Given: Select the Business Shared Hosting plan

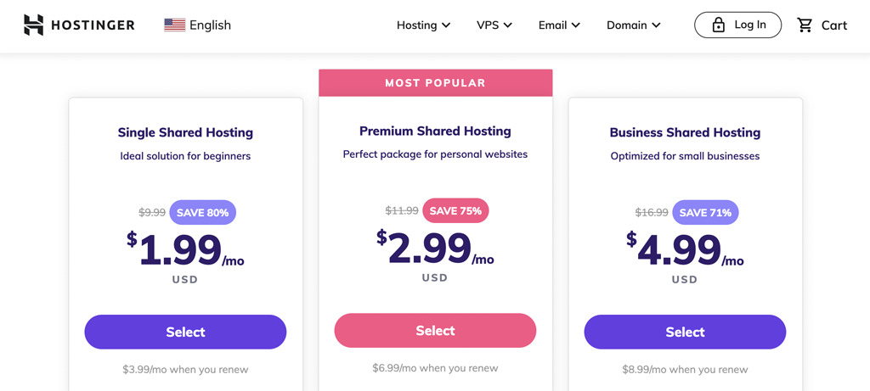Looking at the screenshot, I should (x=686, y=332).
